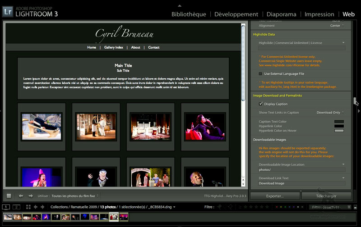Screen dimensions: 361x227
Task: Select the last filmstrip thumbnail
Action: 123,217
